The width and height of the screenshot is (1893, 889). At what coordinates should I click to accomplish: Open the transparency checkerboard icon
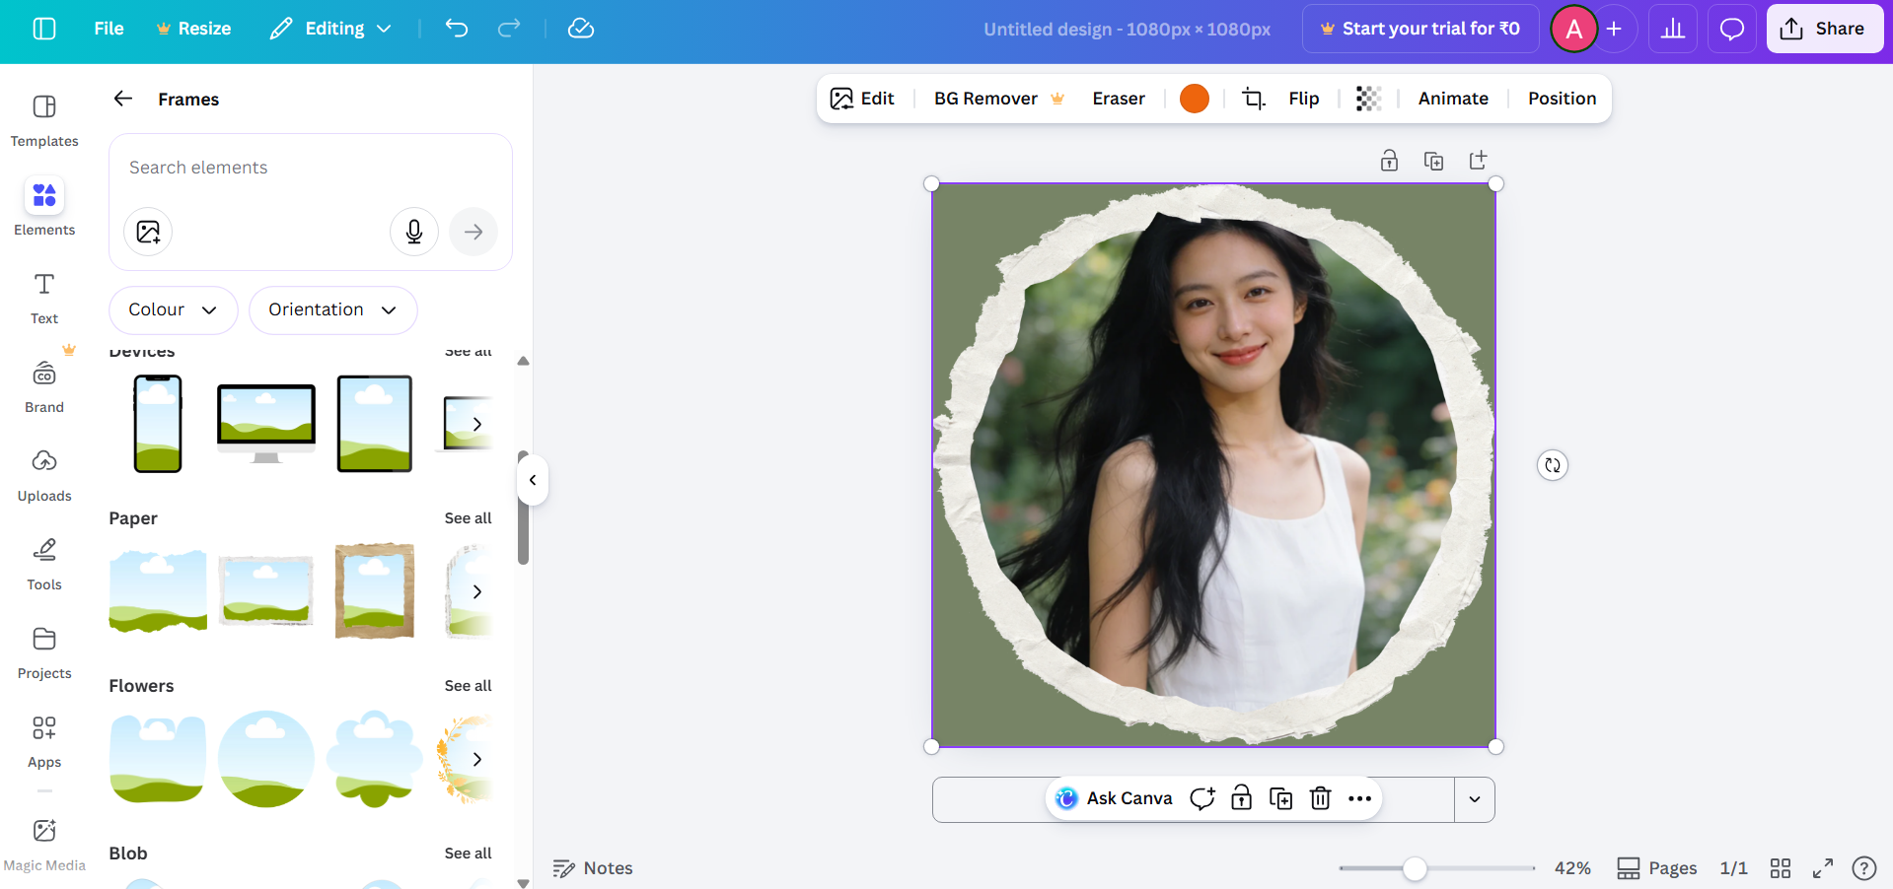pyautogui.click(x=1368, y=99)
